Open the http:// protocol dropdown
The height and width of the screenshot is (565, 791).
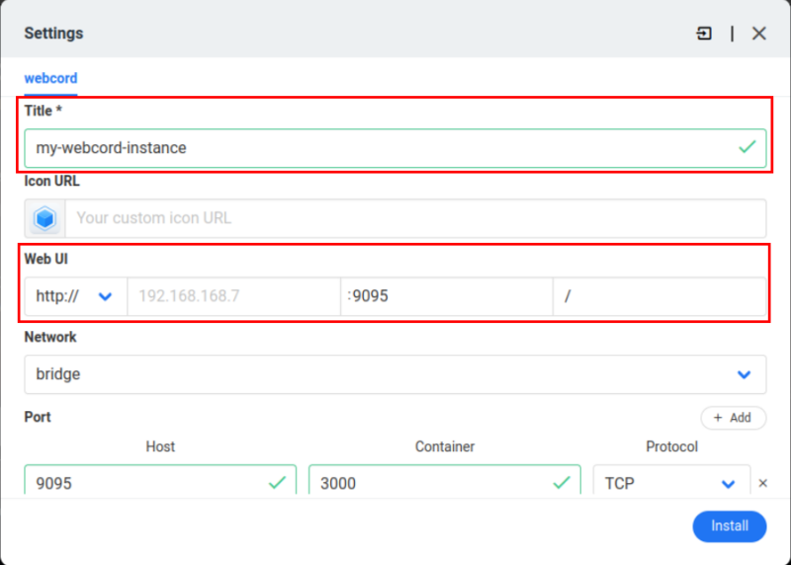click(76, 296)
